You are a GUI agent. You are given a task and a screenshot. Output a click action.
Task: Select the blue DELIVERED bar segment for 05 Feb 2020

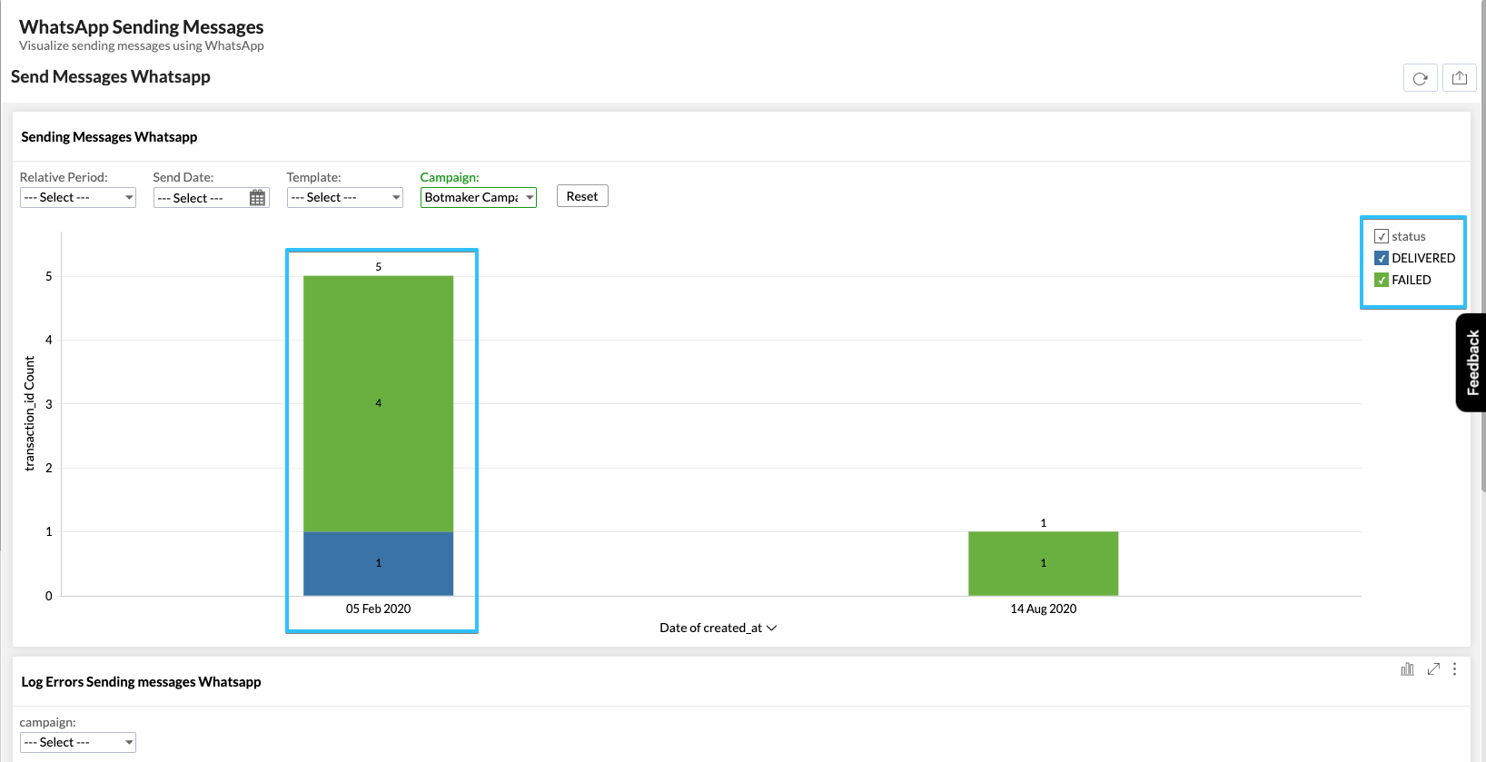point(379,564)
